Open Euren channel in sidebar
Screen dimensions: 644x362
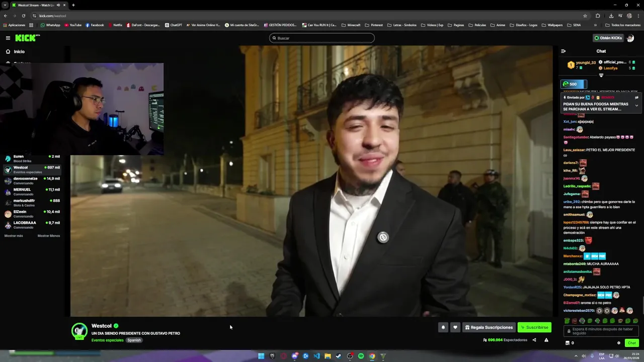[x=32, y=158]
